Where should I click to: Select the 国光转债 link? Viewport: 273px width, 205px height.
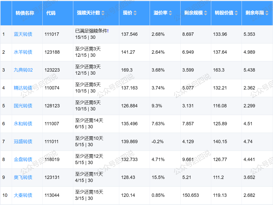pos(23,106)
